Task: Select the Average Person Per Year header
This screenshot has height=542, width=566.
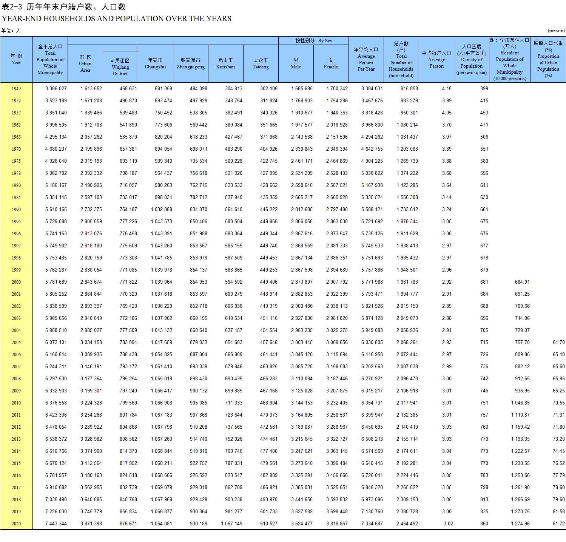Action: [x=366, y=59]
